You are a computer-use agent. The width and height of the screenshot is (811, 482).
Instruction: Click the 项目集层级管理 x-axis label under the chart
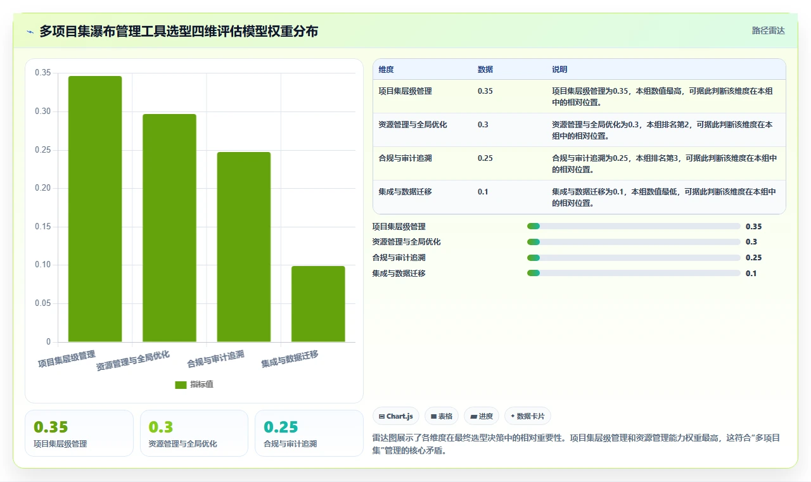pos(67,360)
